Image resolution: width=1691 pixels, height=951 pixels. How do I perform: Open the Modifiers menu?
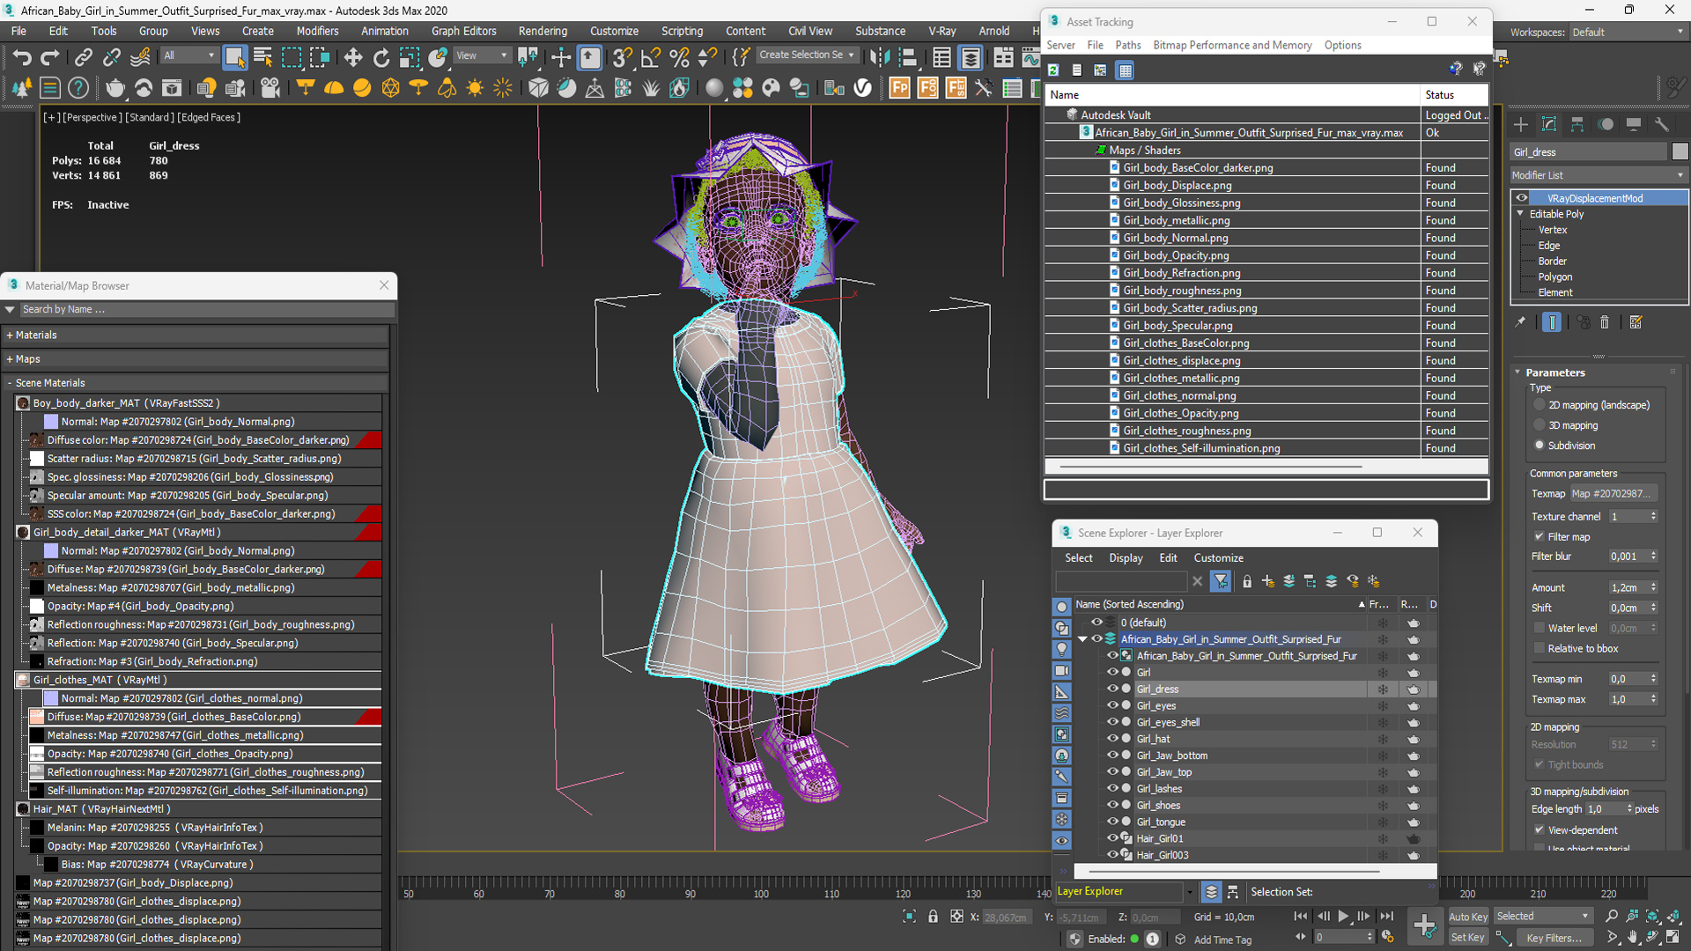317,31
